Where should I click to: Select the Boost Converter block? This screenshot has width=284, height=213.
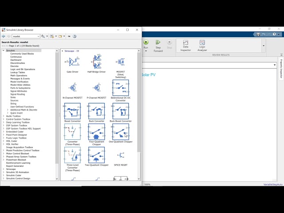(72, 111)
